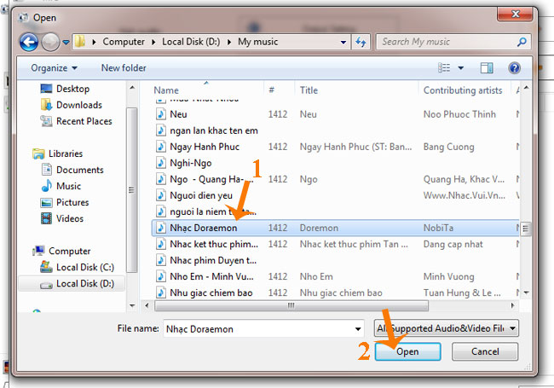Image resolution: width=554 pixels, height=388 pixels.
Task: Select Downloads in the navigation pane
Action: click(71, 105)
